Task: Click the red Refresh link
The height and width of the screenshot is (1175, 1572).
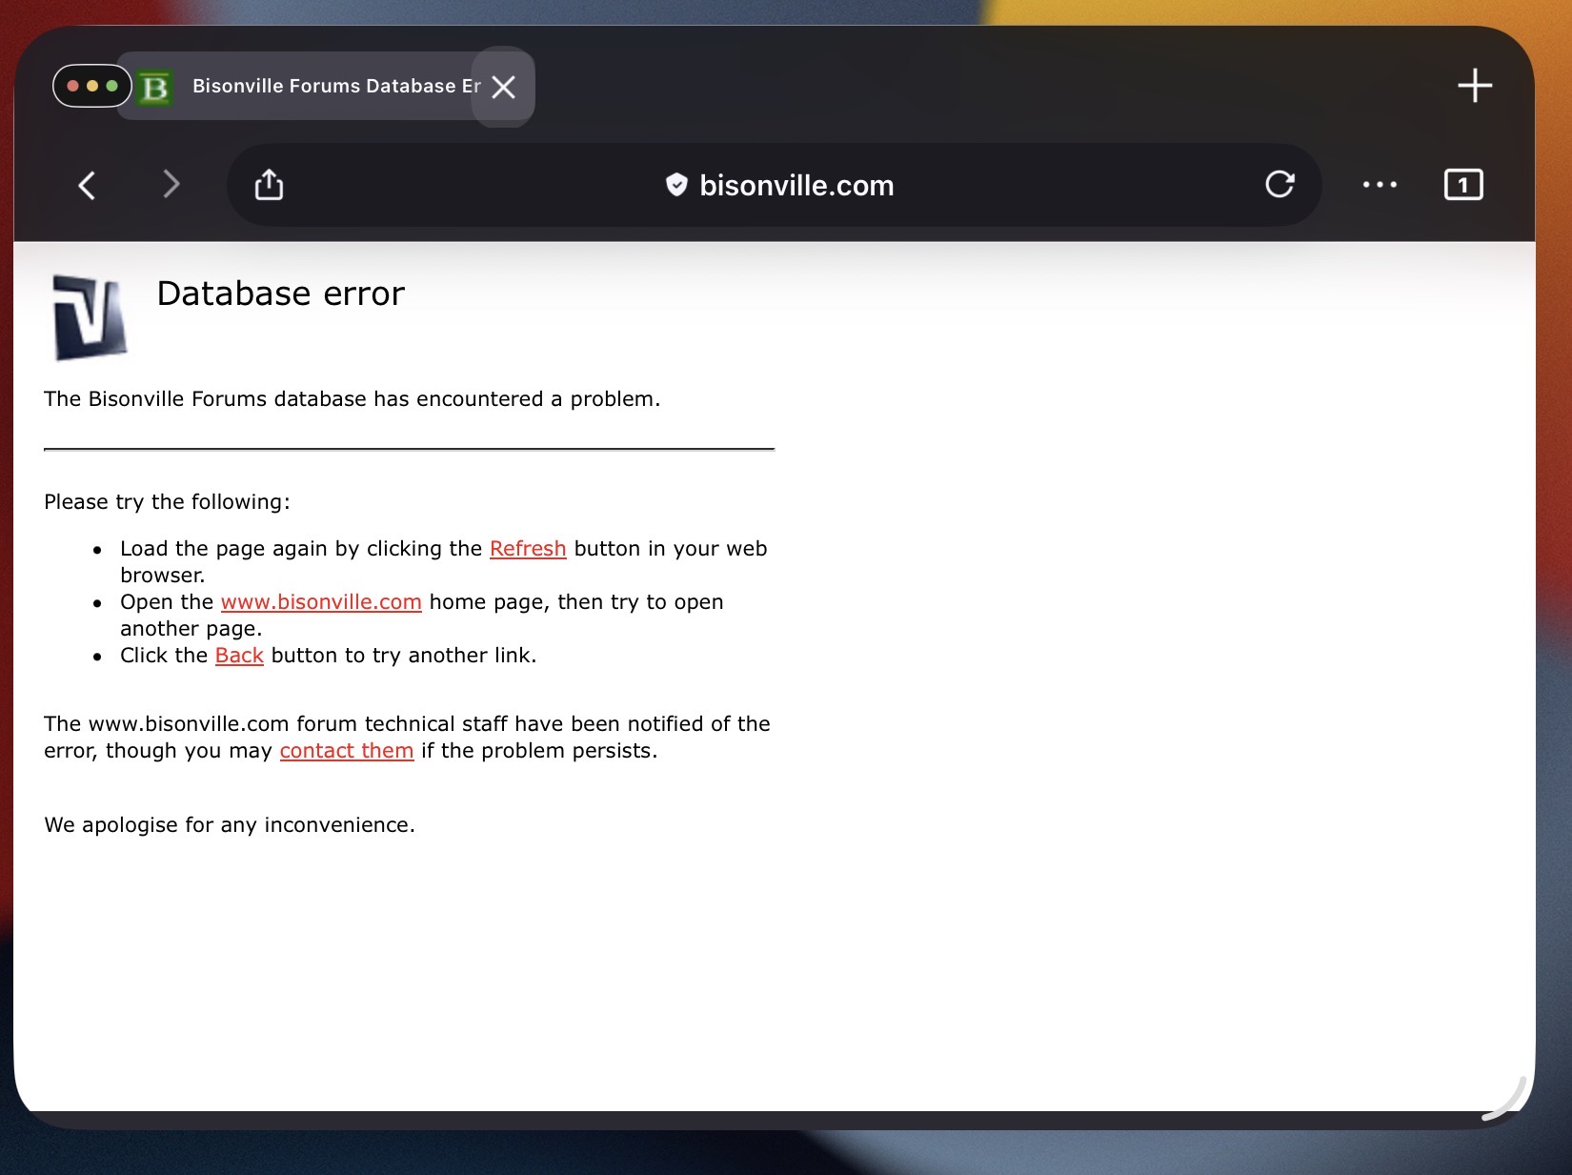Action: [x=528, y=549]
